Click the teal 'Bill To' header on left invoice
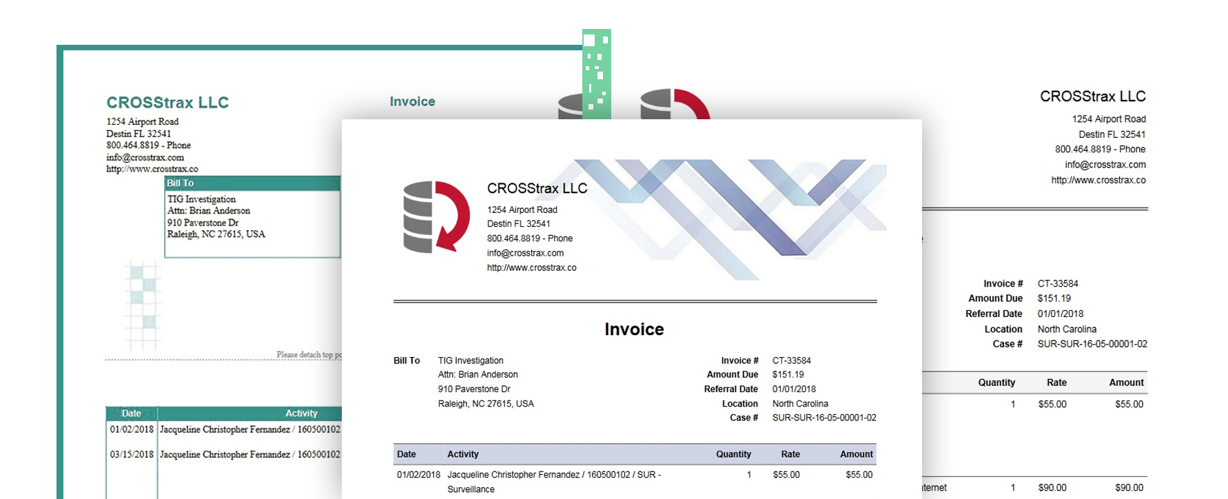 (x=252, y=183)
